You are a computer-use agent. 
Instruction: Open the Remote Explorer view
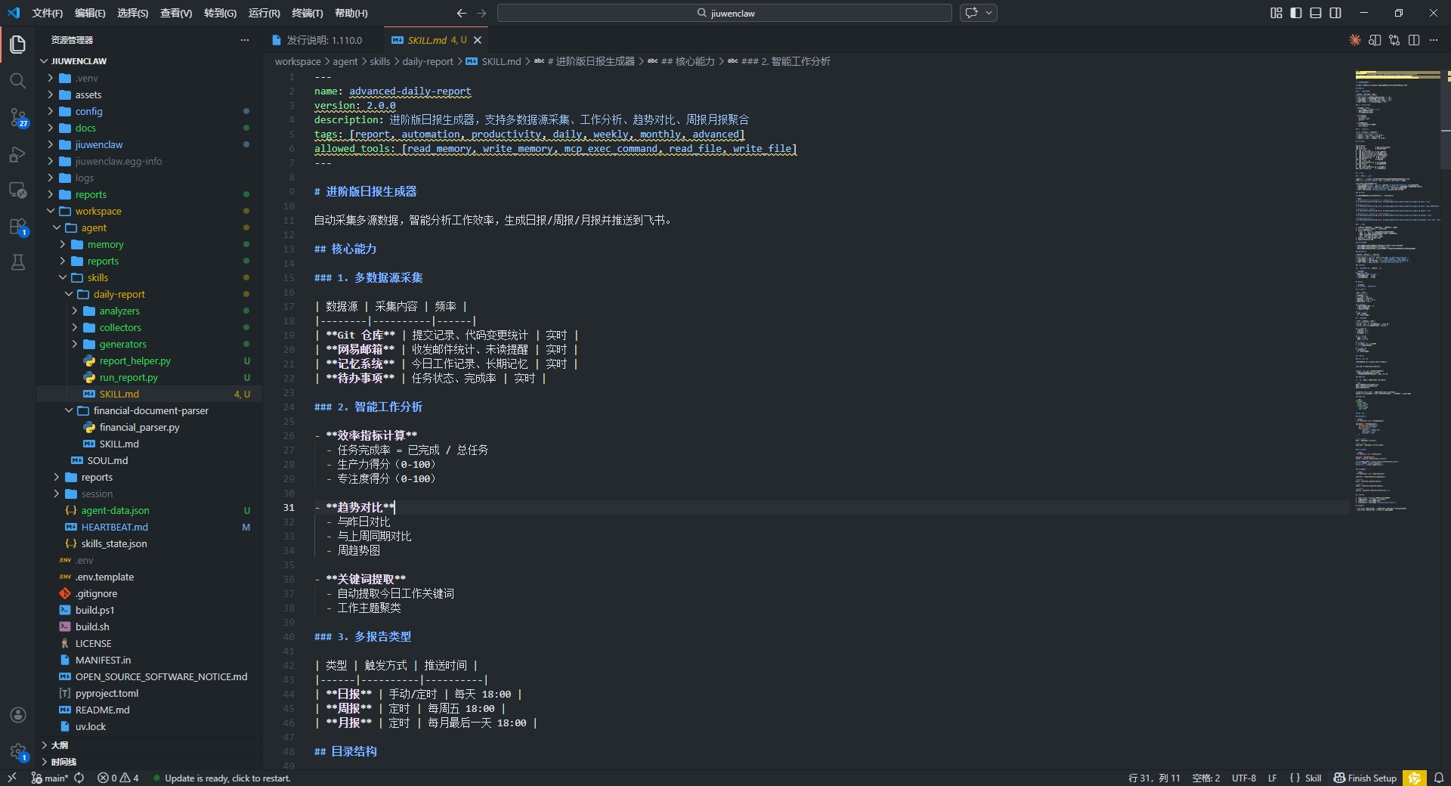point(18,190)
